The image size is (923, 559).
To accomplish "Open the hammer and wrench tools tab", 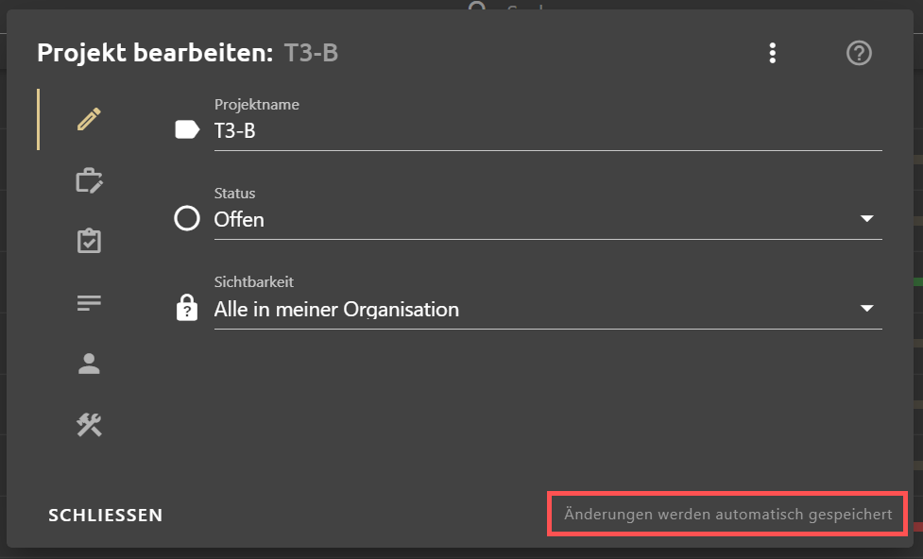I will point(89,425).
